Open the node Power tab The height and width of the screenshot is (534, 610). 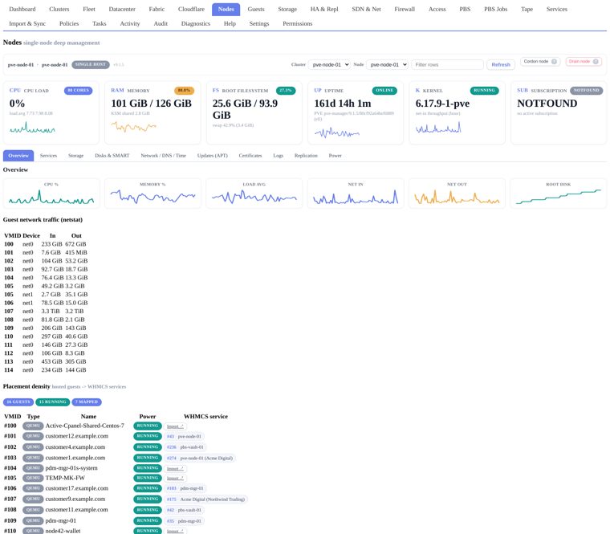(335, 155)
